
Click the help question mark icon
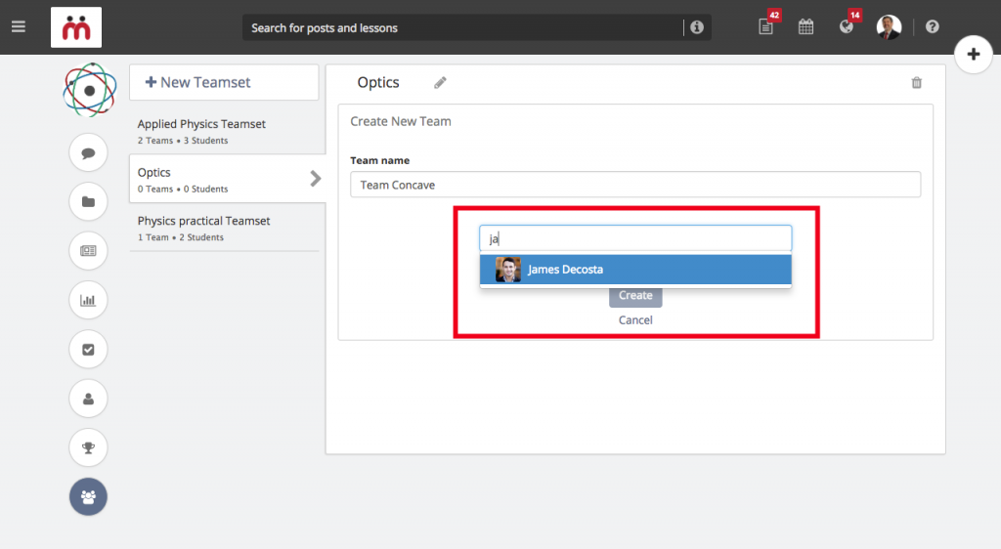click(x=932, y=26)
